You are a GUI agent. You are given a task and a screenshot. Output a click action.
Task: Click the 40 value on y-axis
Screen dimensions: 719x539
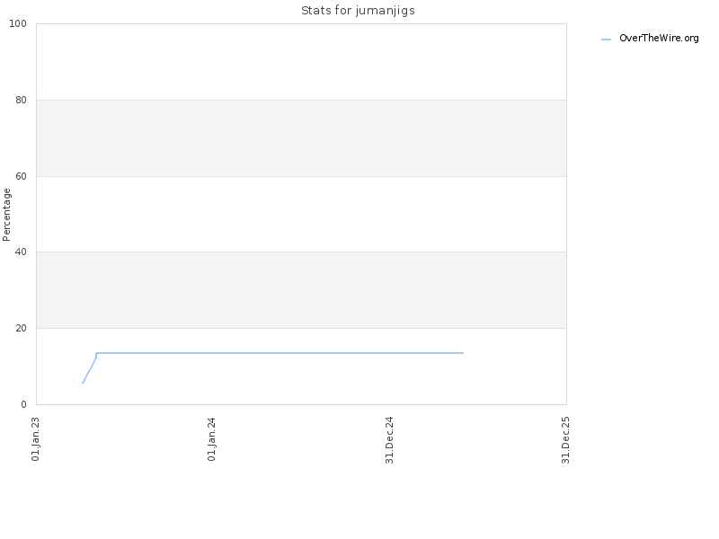click(21, 252)
